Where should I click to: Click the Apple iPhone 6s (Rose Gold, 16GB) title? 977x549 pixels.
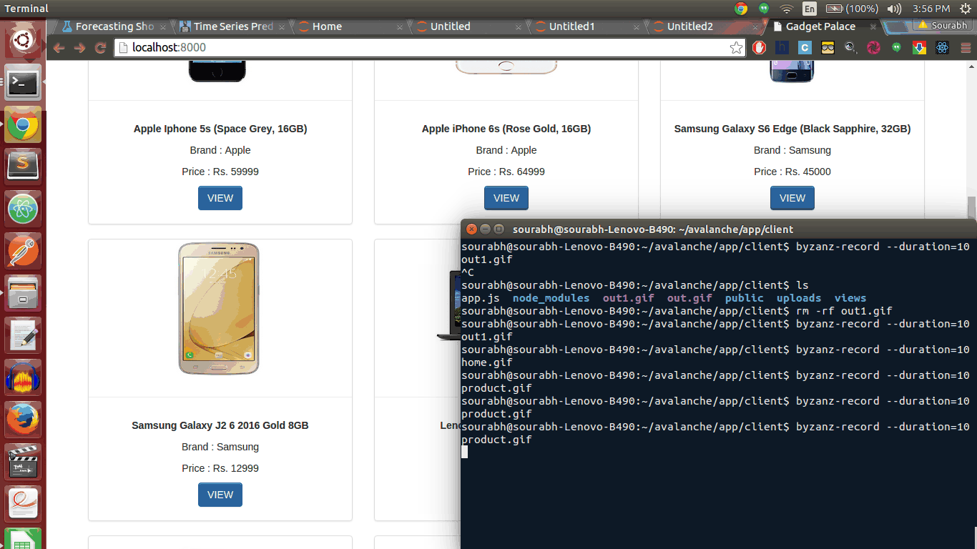[x=506, y=129]
